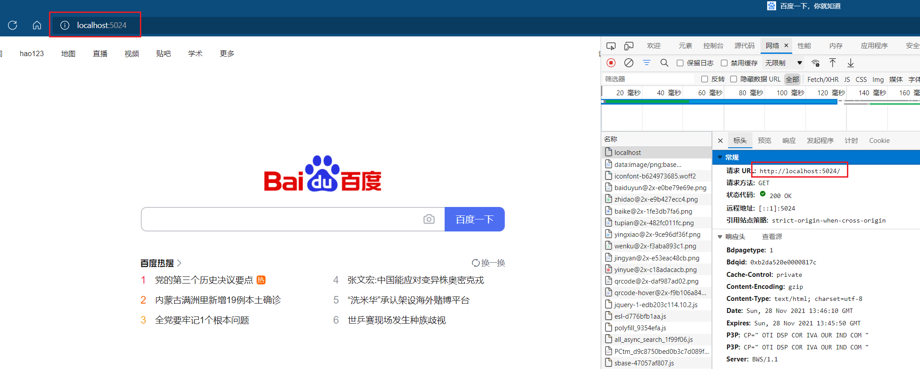Viewport: 920px width, 369px height.
Task: Click the export HAR download arrow icon
Action: click(x=850, y=63)
